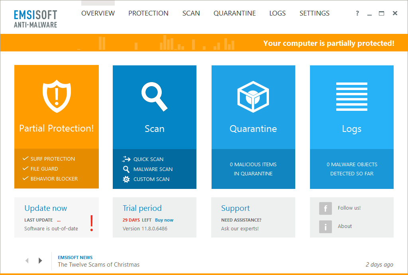This screenshot has width=408, height=275.
Task: Open the Settings tab
Action: (314, 13)
